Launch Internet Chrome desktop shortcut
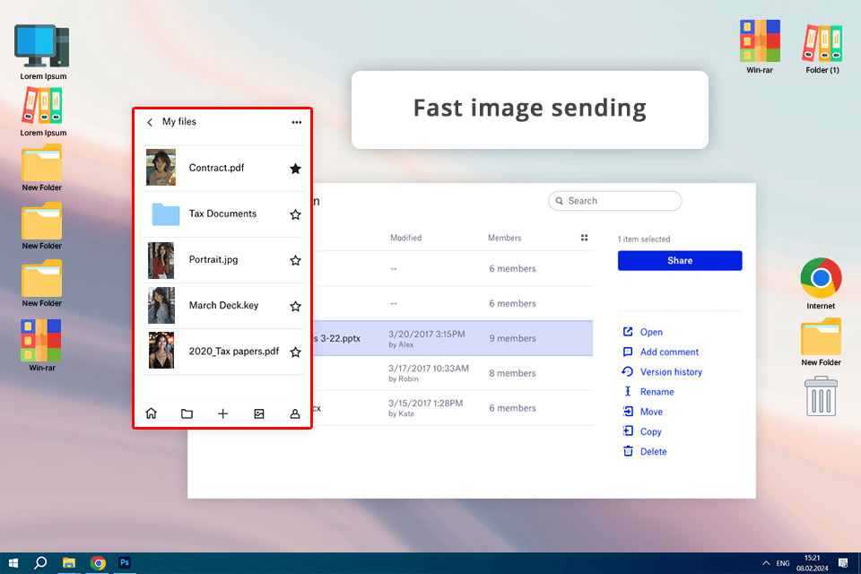 coord(821,283)
